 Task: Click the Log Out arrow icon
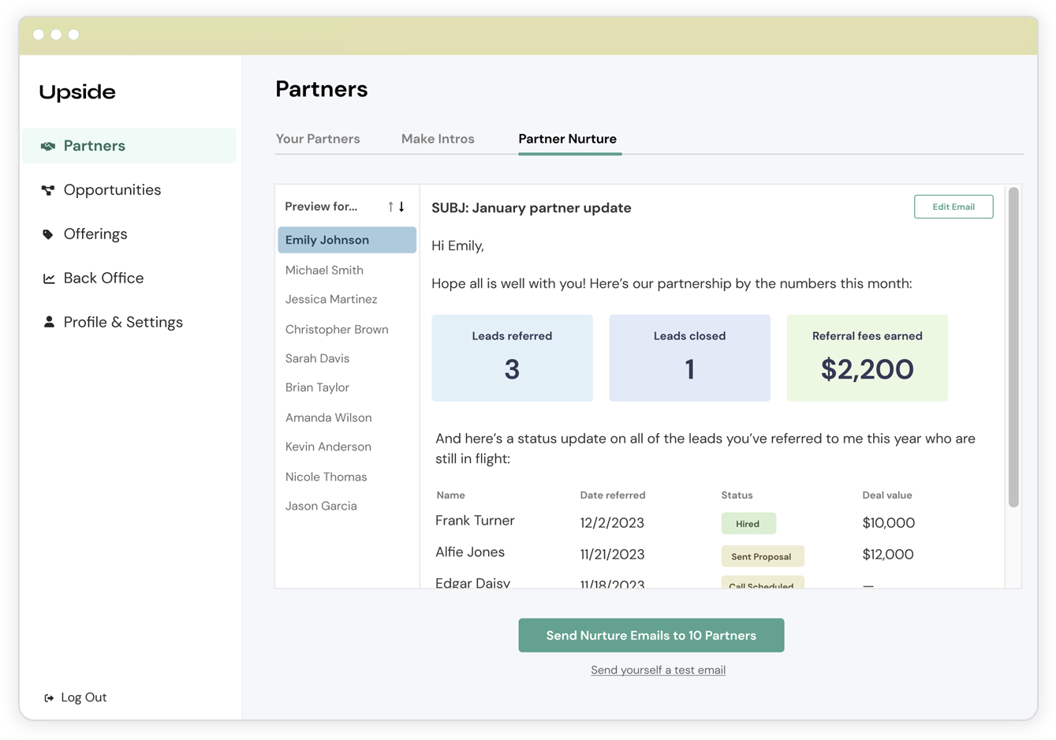(x=49, y=698)
